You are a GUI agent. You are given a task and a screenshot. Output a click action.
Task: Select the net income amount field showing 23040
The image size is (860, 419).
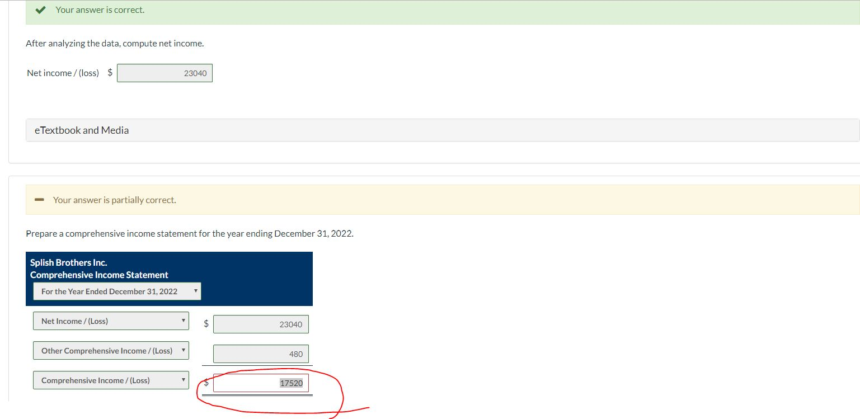165,73
